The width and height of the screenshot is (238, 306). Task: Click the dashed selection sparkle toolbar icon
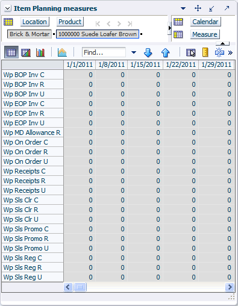(219, 52)
